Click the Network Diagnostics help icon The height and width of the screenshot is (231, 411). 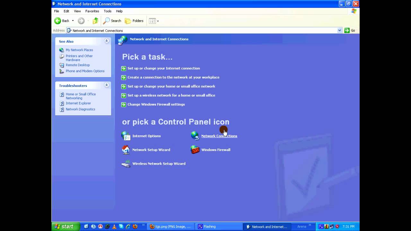click(x=62, y=109)
